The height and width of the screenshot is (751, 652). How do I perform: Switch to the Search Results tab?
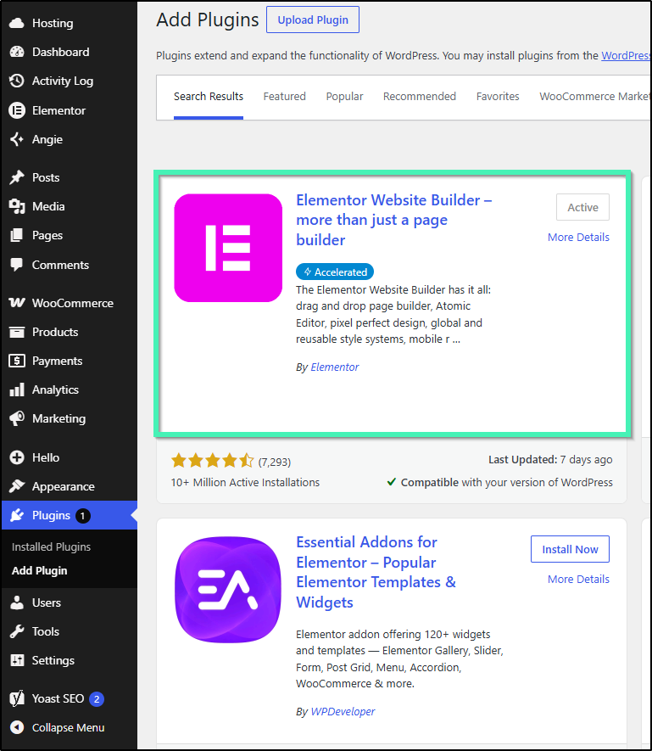(x=209, y=96)
